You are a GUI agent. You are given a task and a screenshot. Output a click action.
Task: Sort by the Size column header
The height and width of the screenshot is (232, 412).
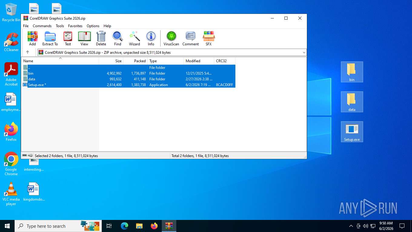pos(111,61)
